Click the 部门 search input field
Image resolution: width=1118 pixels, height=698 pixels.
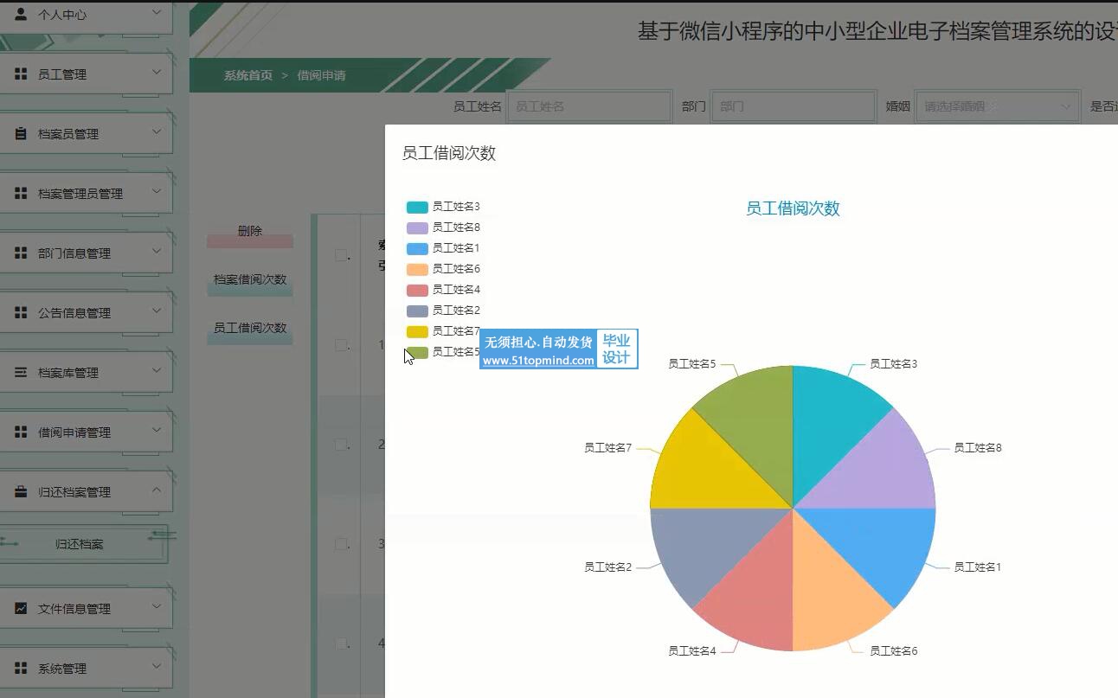pyautogui.click(x=794, y=106)
